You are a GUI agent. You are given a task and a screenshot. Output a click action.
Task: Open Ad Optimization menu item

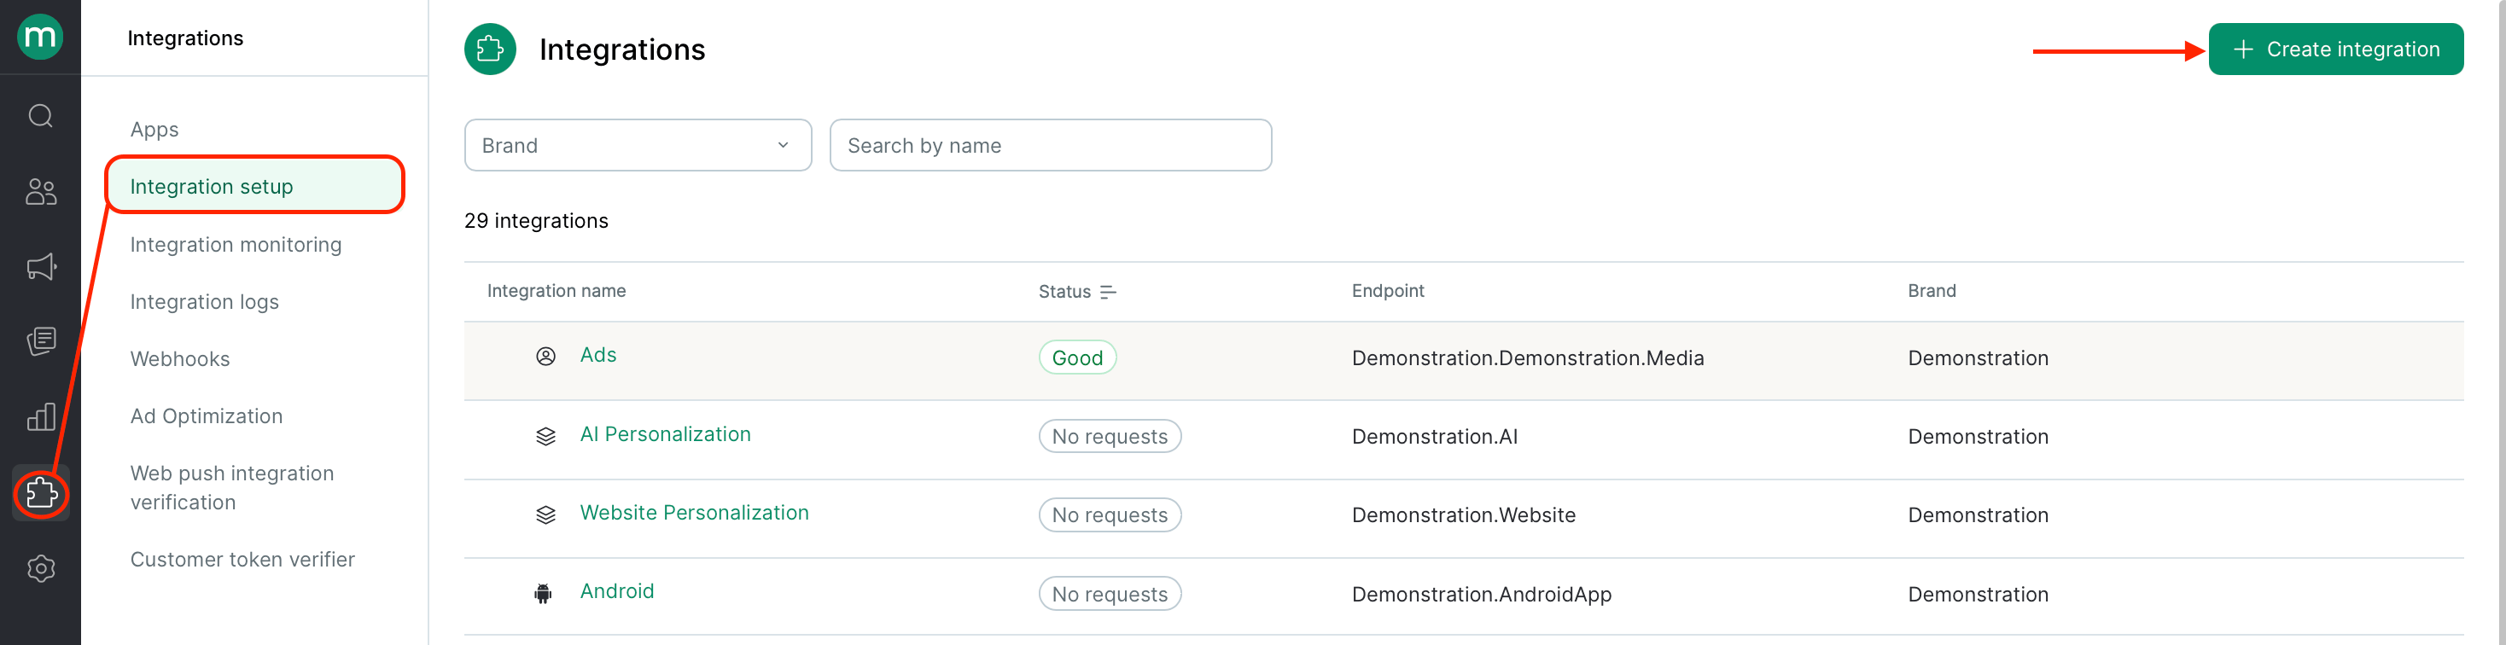coord(207,416)
